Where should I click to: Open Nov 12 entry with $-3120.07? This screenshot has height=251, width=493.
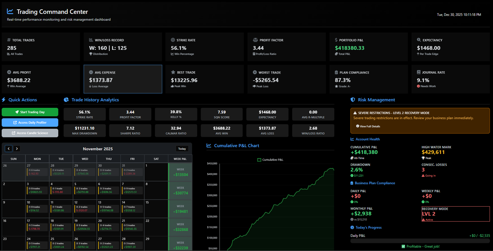click(85, 209)
